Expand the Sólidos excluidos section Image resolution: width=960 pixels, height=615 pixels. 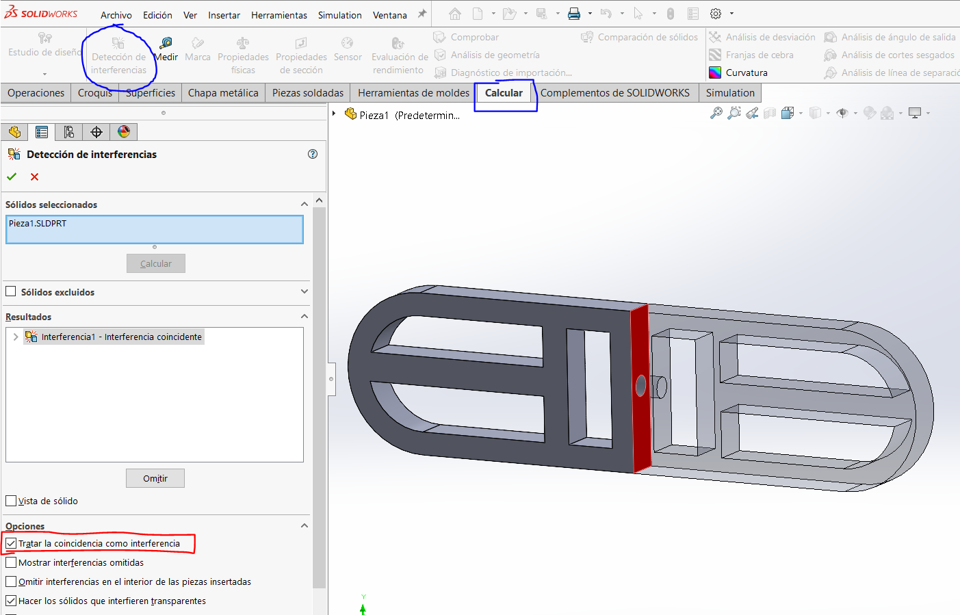pos(304,291)
